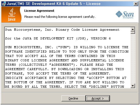
Task: Click line starting 'THE BOTTOM OF THE AGREEMENT'
Action: pos(64,82)
